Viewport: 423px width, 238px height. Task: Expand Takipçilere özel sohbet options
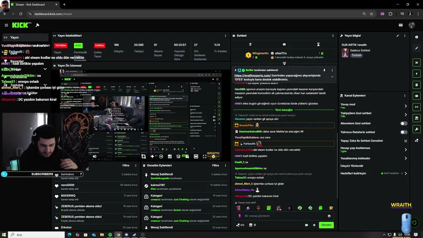(x=406, y=115)
